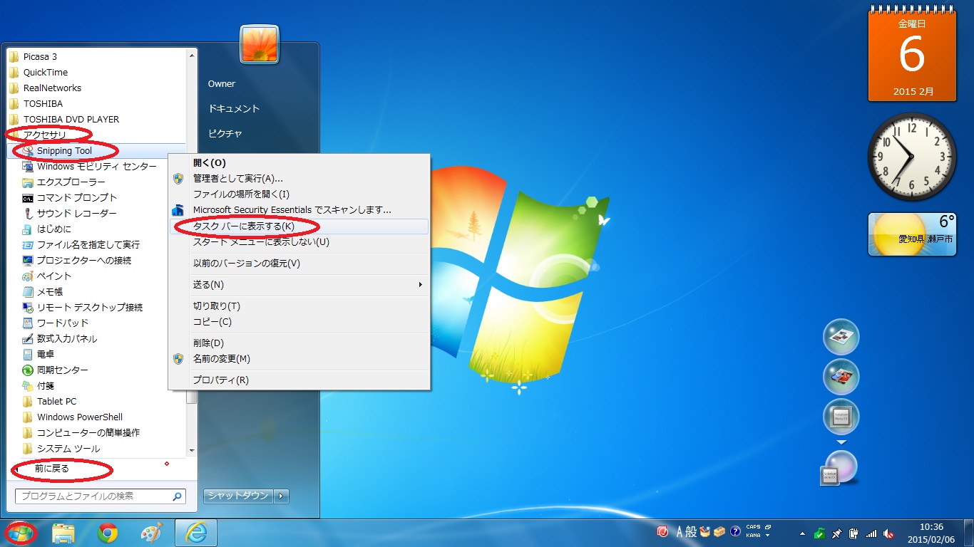Click the document bubble launcher icon
The image size is (974, 547).
841,337
